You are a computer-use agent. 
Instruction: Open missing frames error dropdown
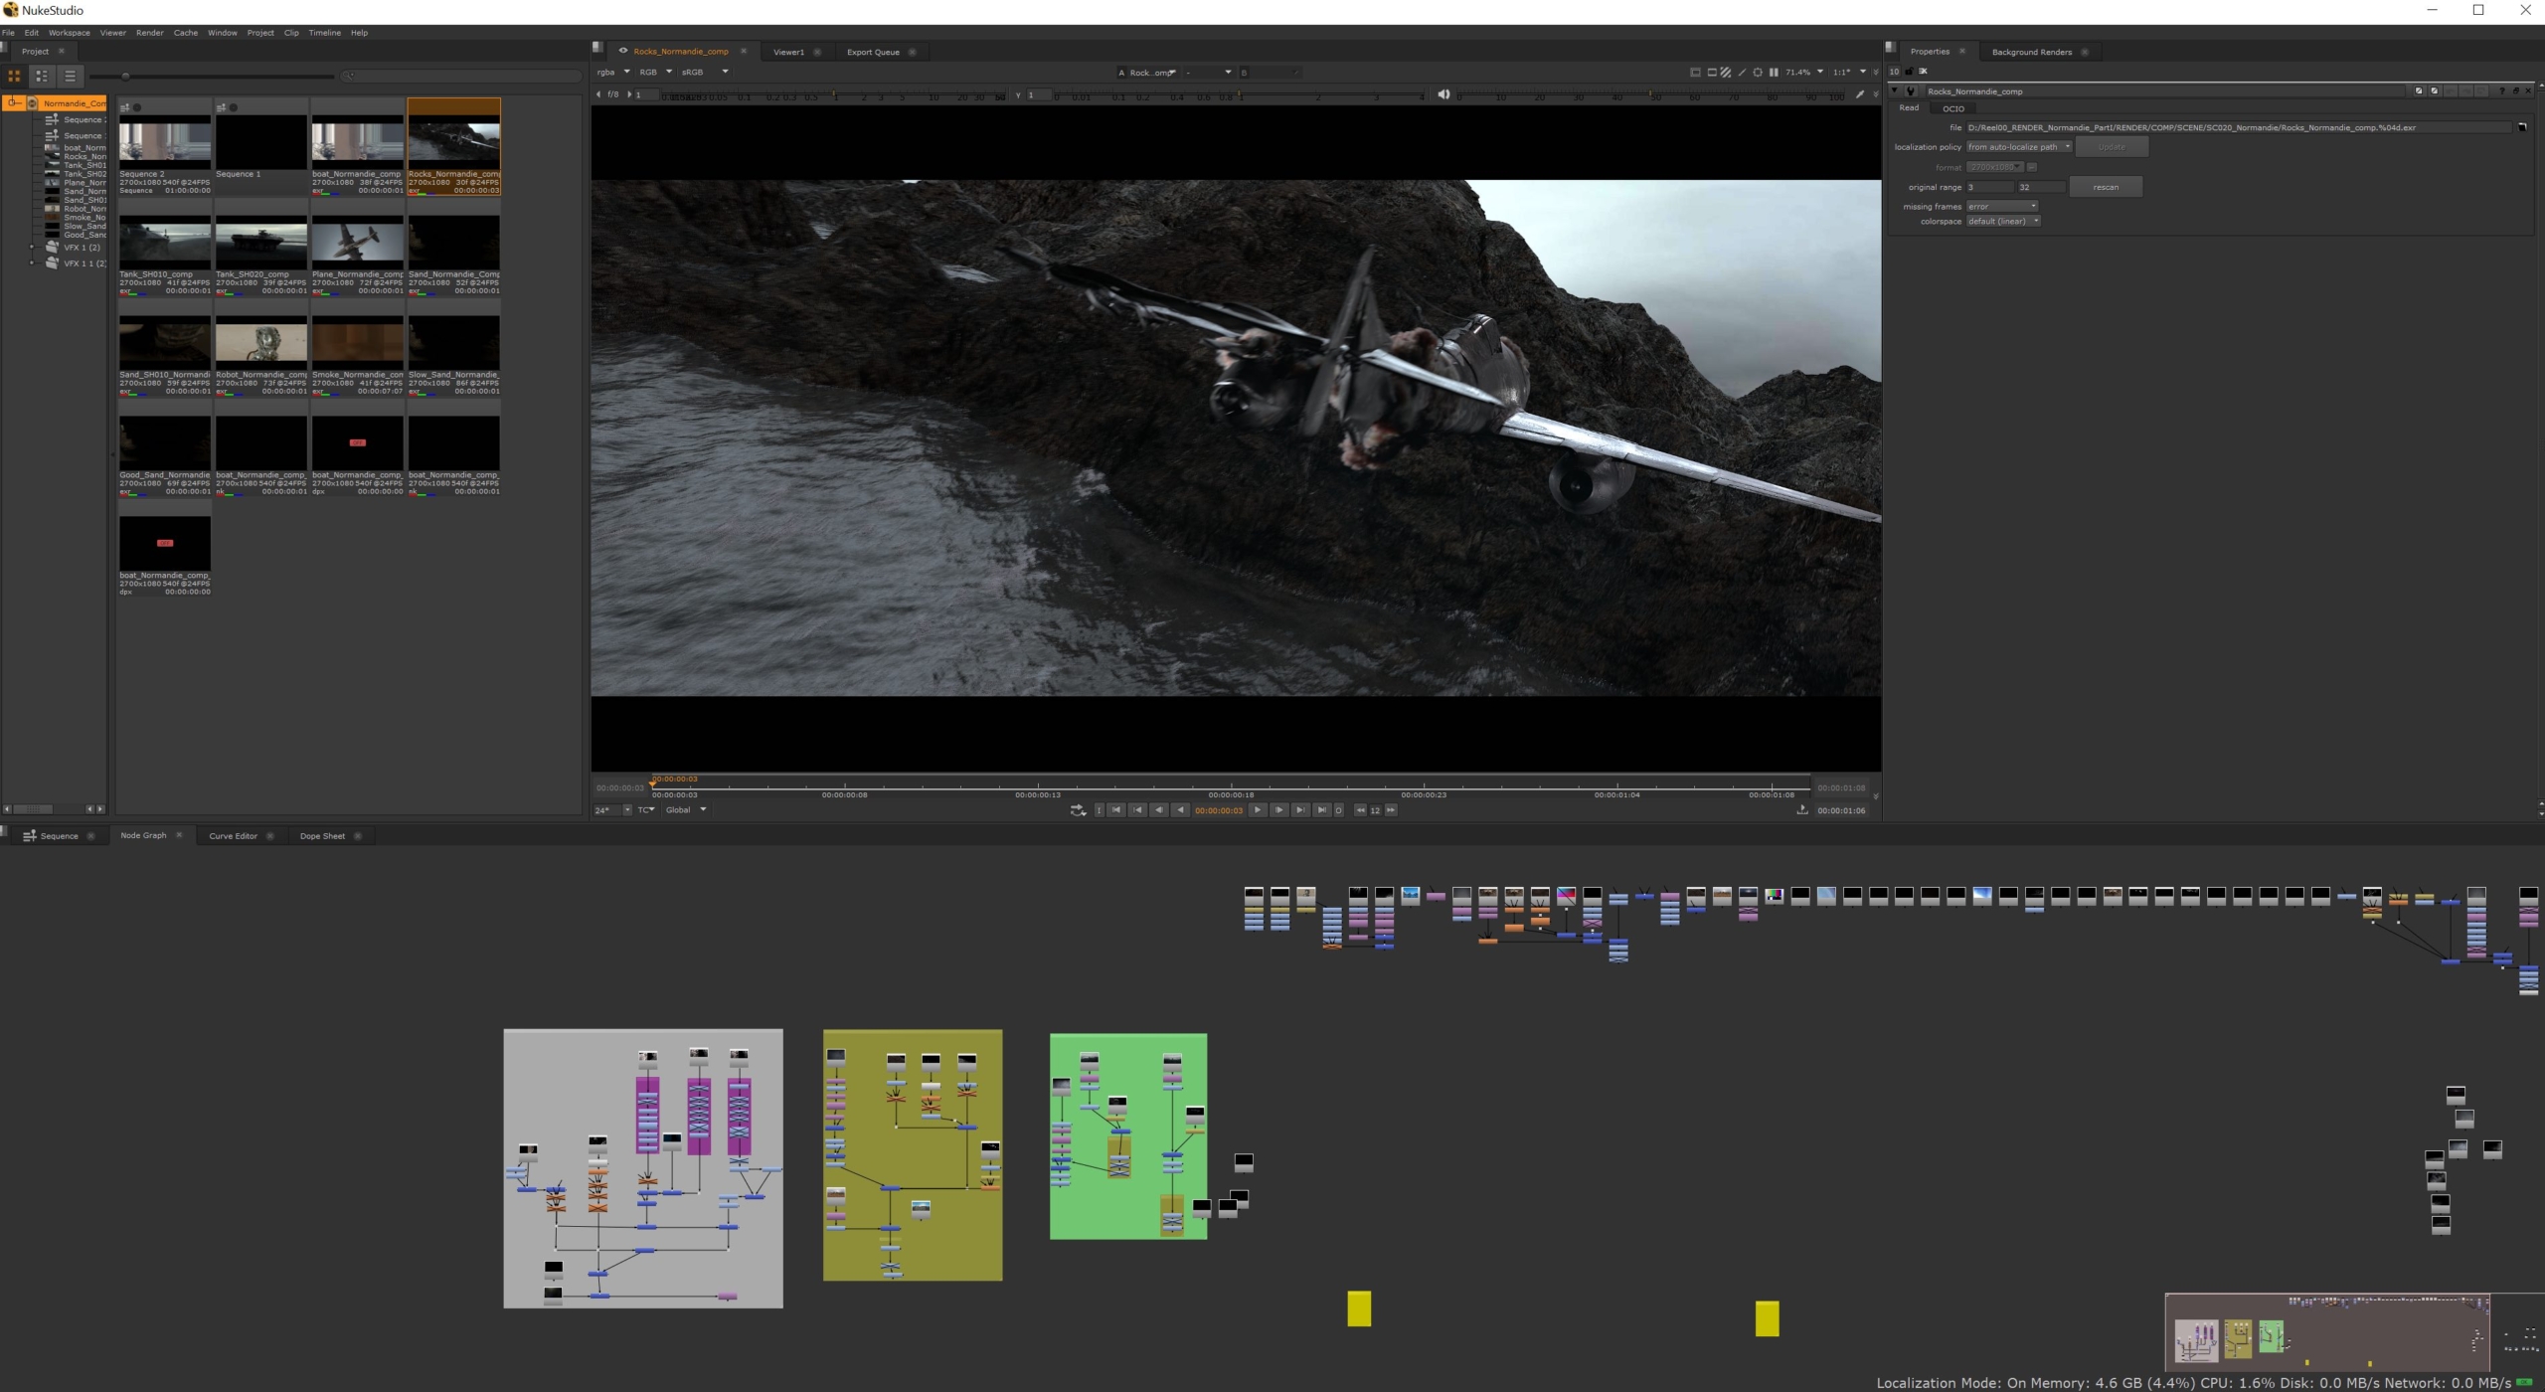coord(2002,207)
